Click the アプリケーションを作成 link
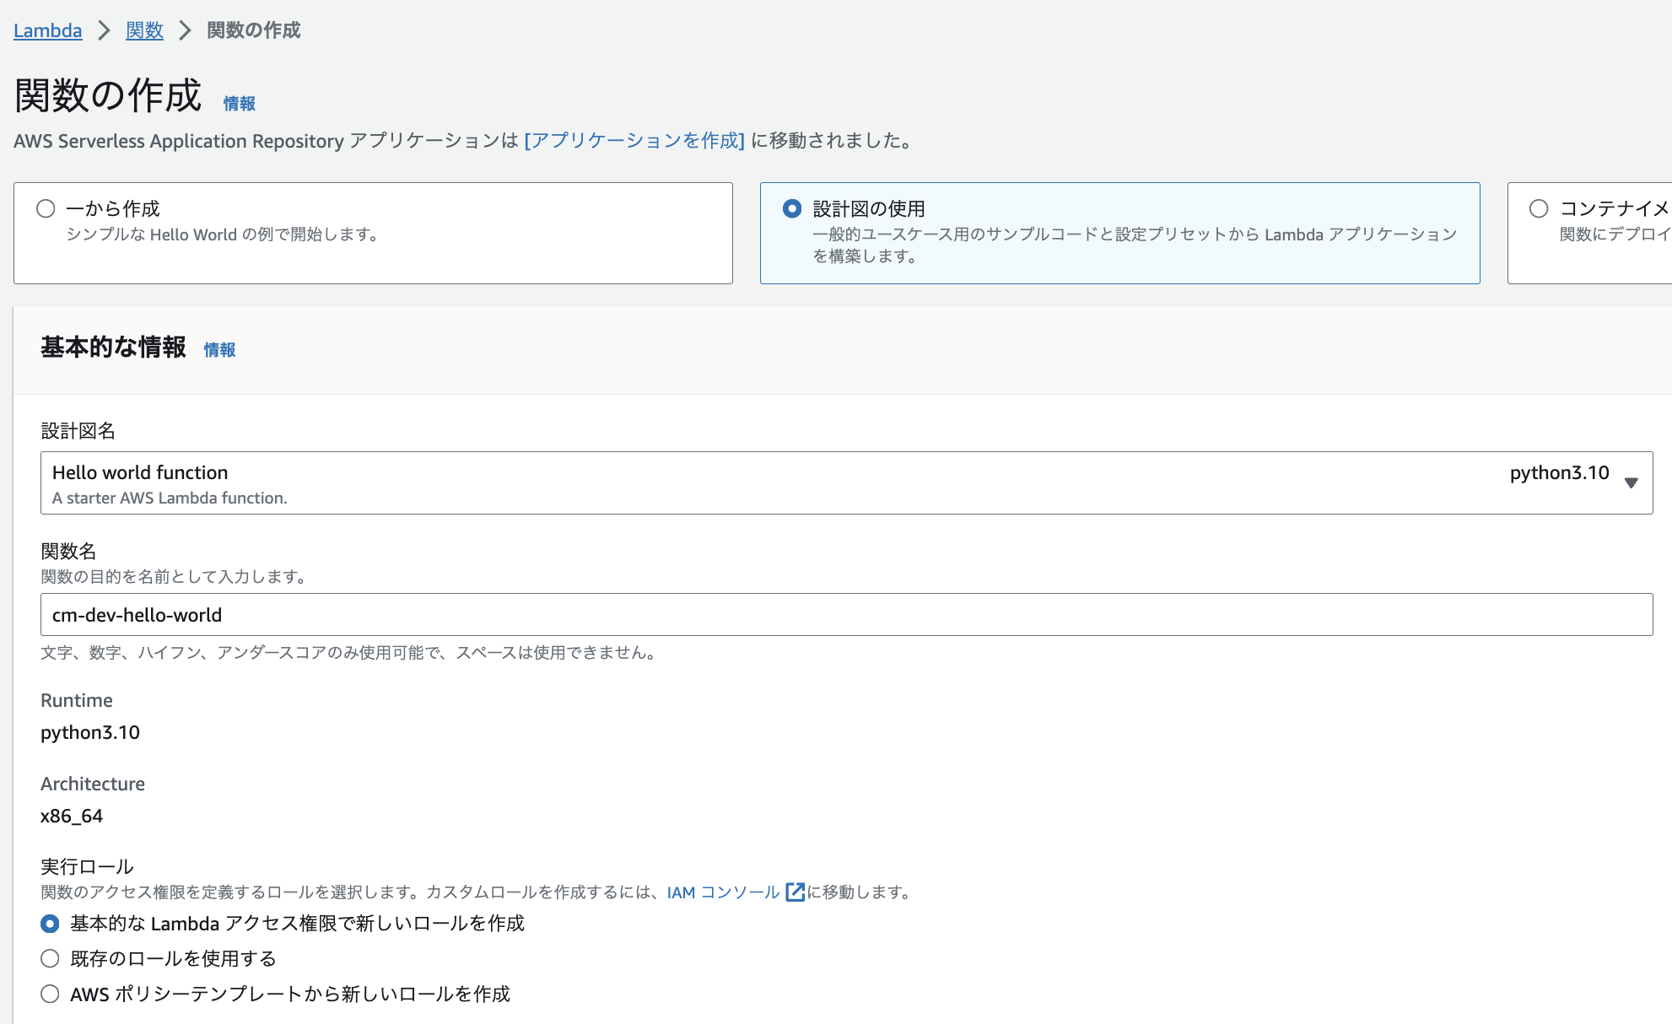The image size is (1672, 1024). coord(634,141)
